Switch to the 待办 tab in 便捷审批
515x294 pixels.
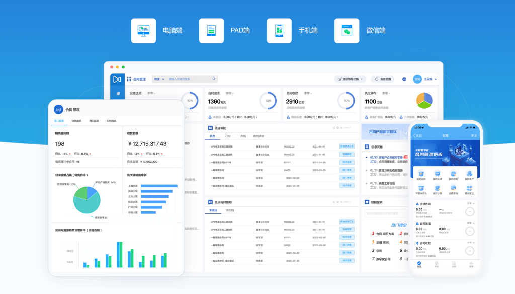tap(212, 136)
